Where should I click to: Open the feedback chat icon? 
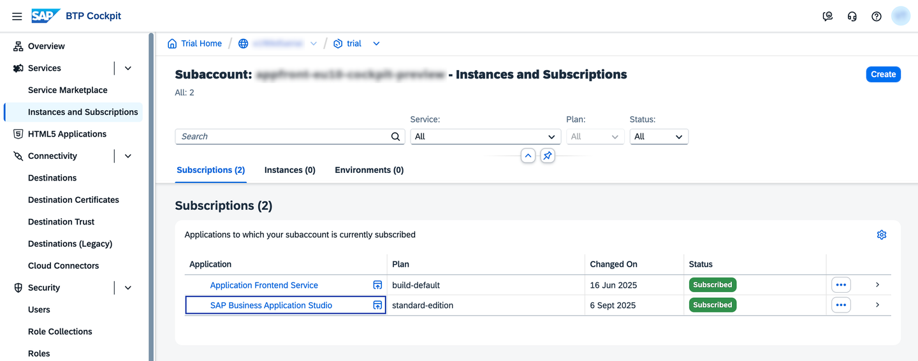point(828,17)
